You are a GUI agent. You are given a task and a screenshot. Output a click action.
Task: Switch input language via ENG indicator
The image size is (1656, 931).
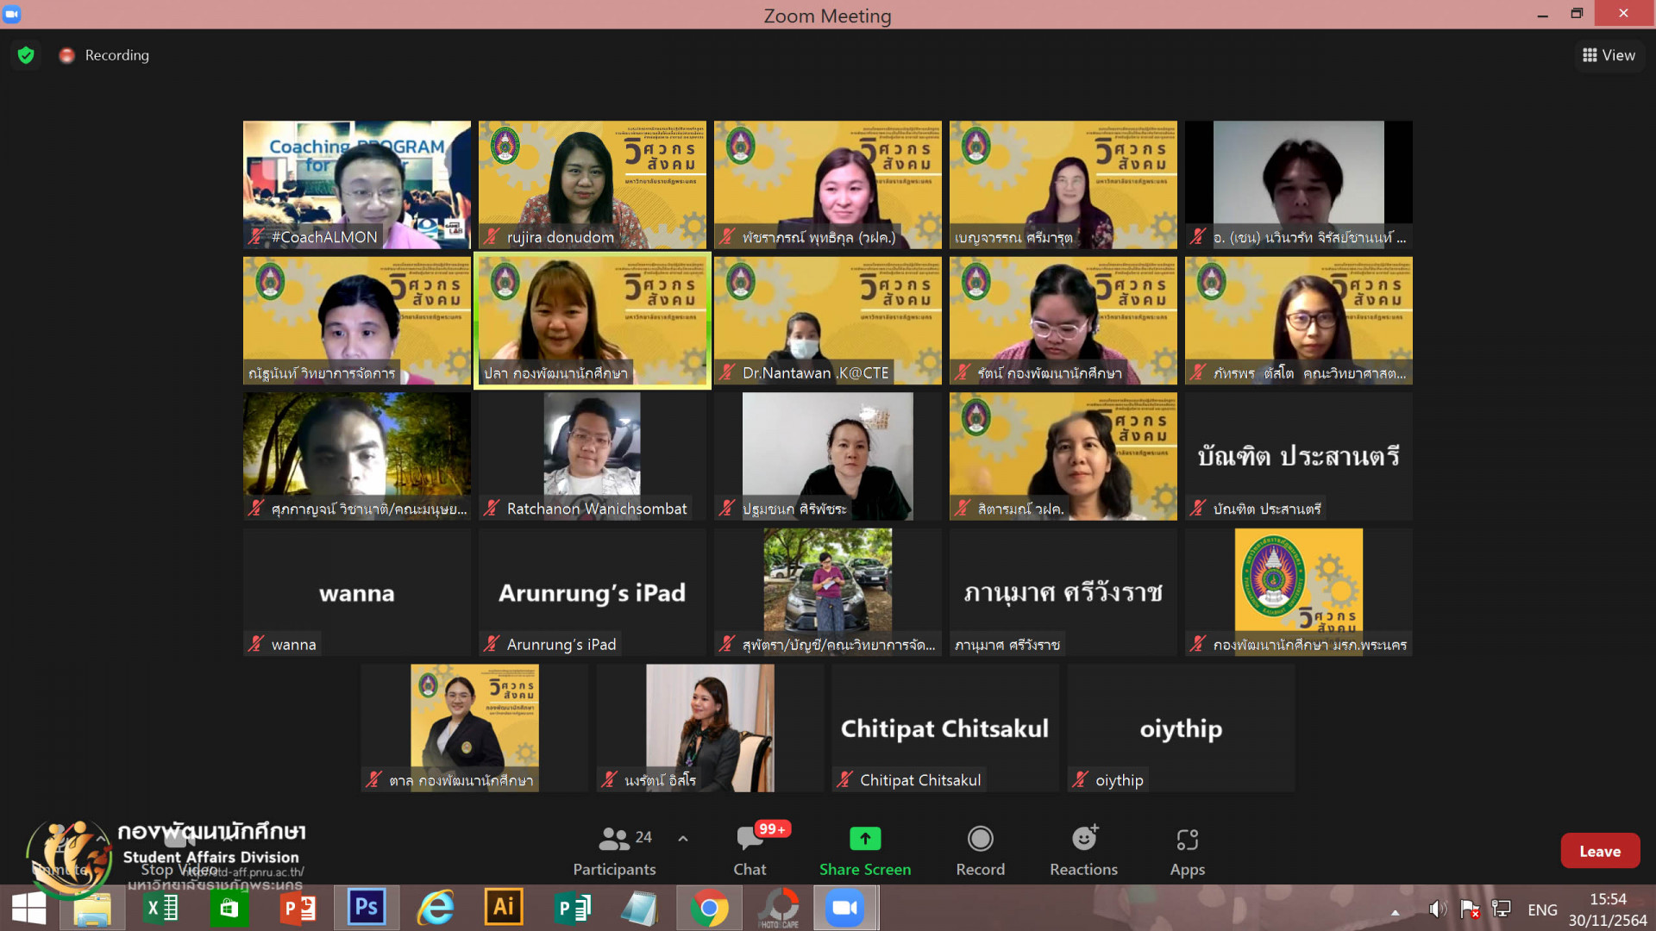[x=1542, y=909]
